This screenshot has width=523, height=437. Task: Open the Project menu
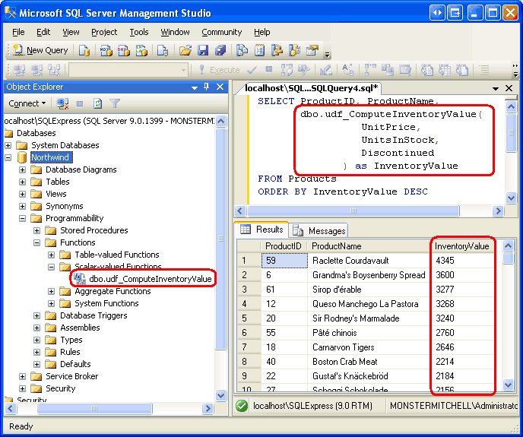[104, 32]
